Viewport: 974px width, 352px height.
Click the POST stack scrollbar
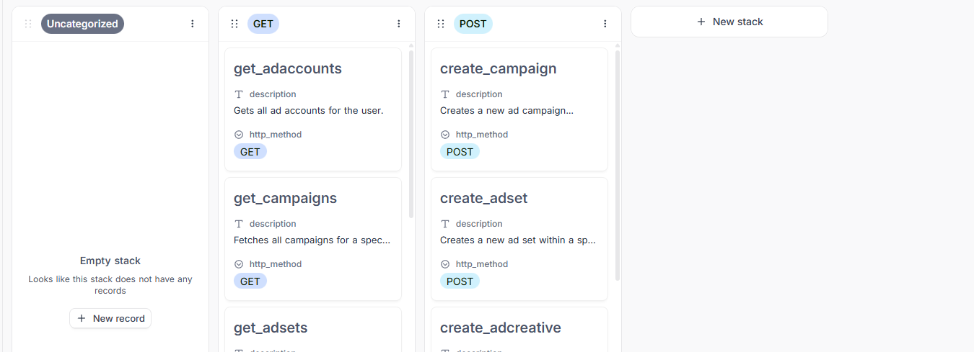pyautogui.click(x=618, y=166)
